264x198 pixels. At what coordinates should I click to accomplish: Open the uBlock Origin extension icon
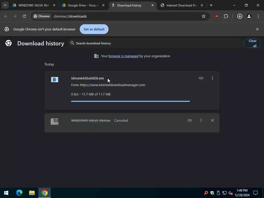click(216, 16)
